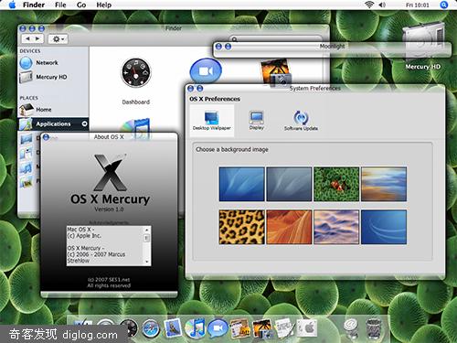Screen dimensions: 457x343
Task: Go forward in the Finder window
Action: [x=37, y=38]
